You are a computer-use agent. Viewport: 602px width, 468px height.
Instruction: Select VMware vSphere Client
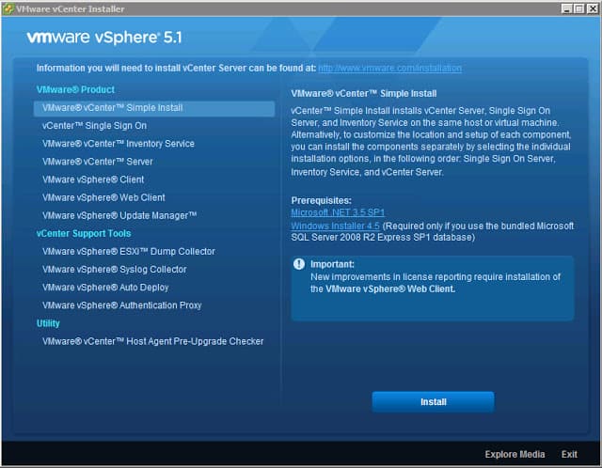tap(93, 179)
